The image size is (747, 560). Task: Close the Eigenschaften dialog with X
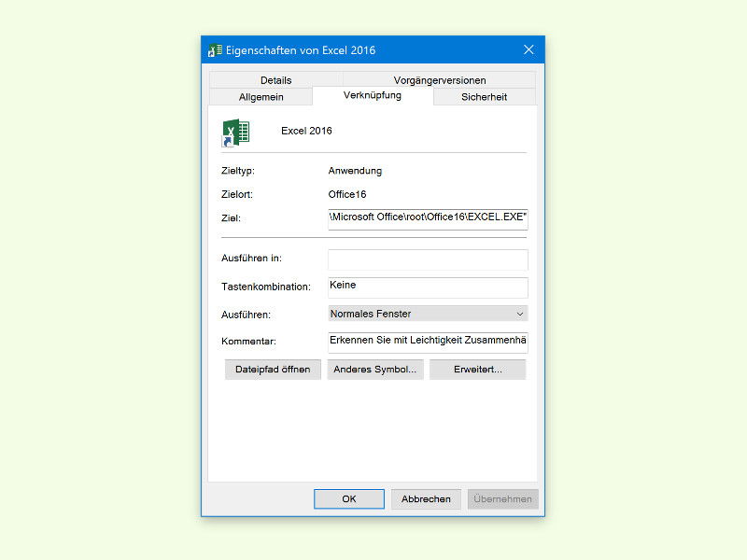529,49
